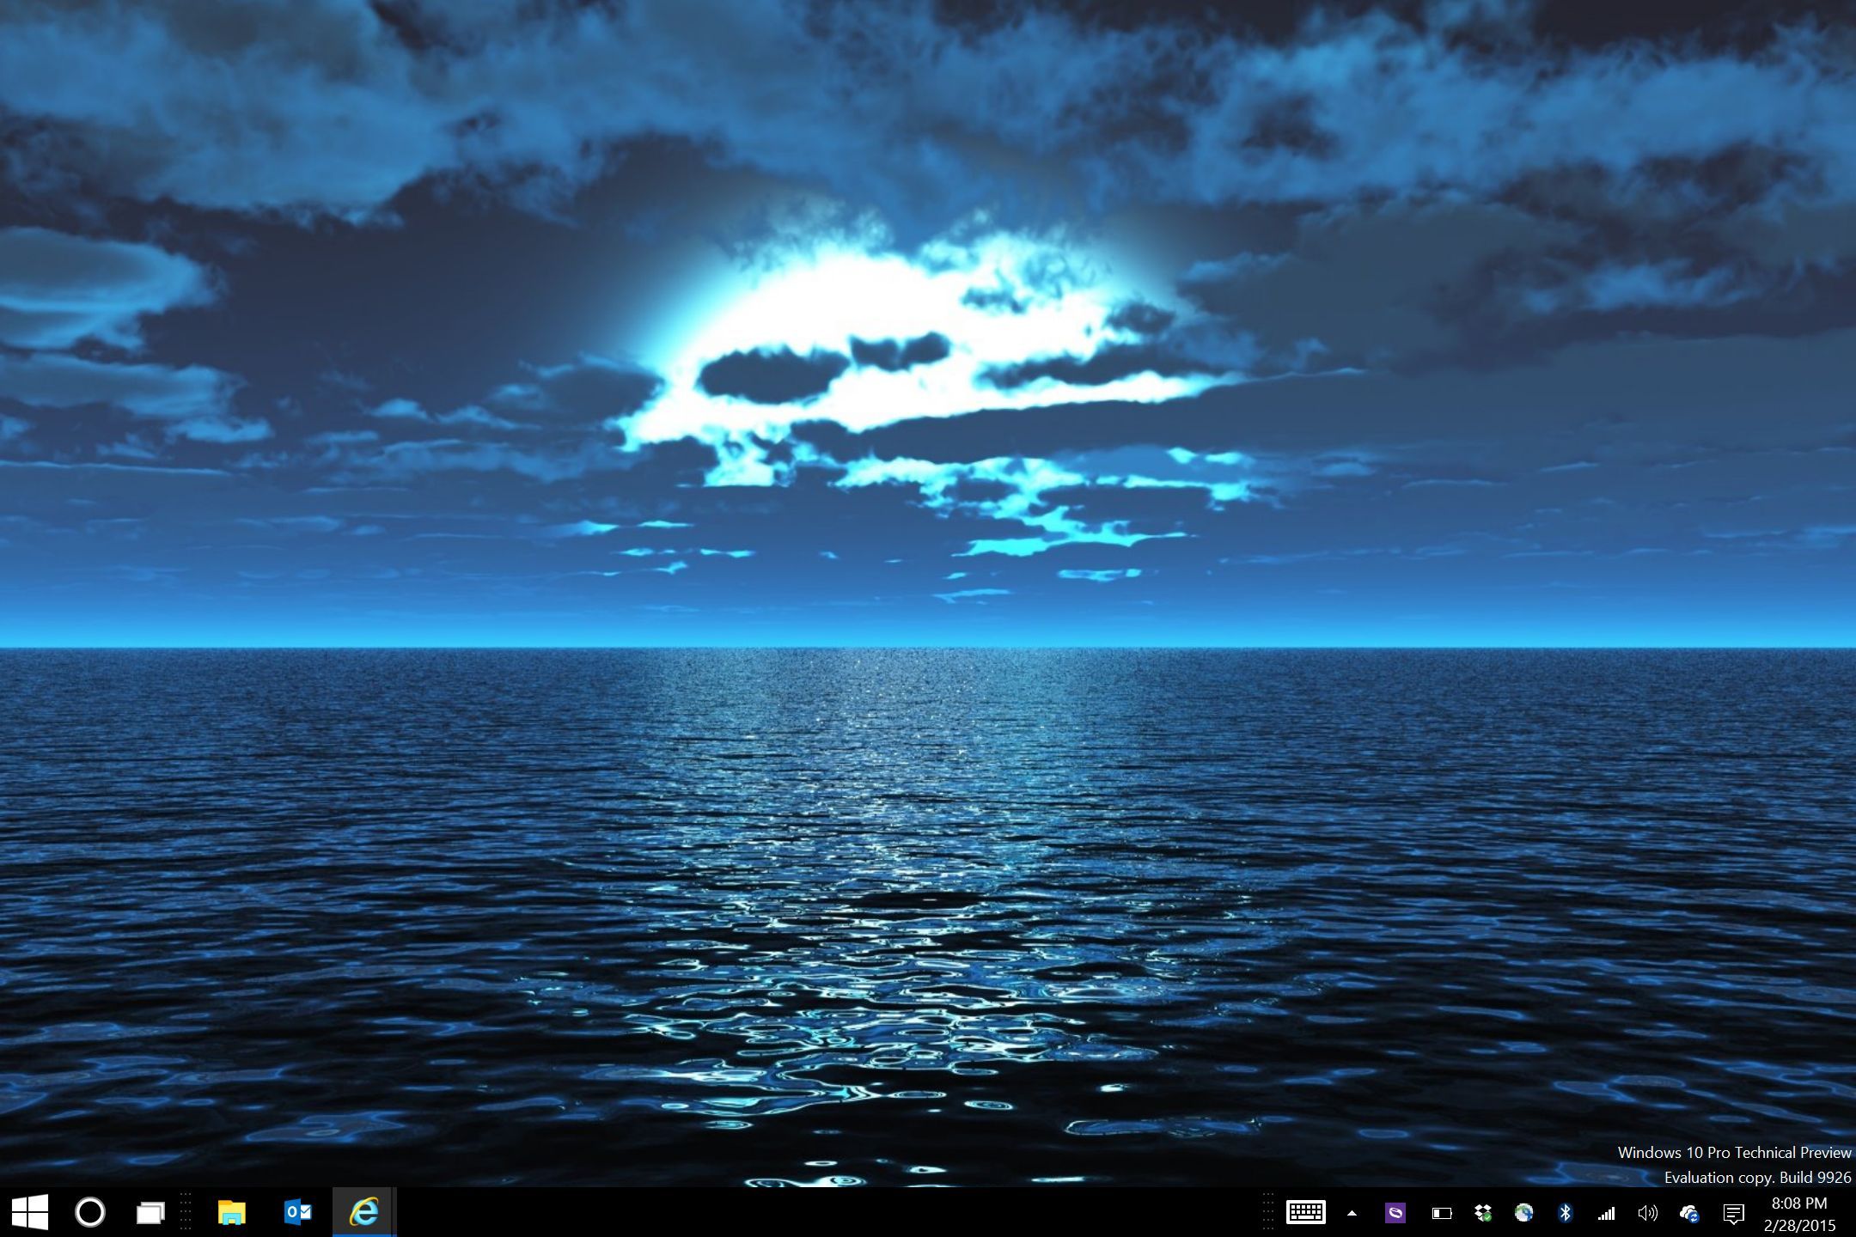Launch File Explorer from taskbar
Viewport: 1856px width, 1237px height.
click(232, 1212)
